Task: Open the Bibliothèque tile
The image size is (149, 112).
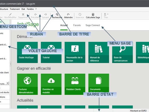Action: pyautogui.click(x=143, y=52)
